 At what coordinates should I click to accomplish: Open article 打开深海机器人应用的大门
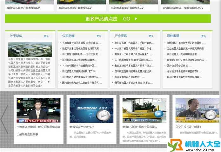coord(130,77)
